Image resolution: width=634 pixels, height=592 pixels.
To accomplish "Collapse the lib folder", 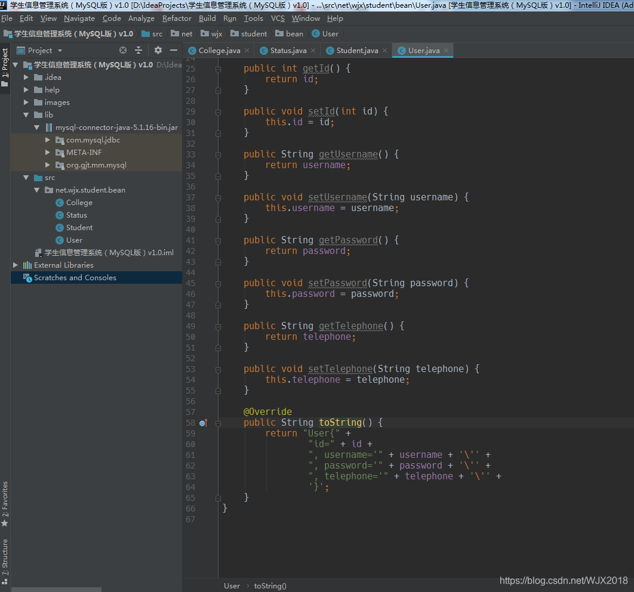I will pos(26,115).
